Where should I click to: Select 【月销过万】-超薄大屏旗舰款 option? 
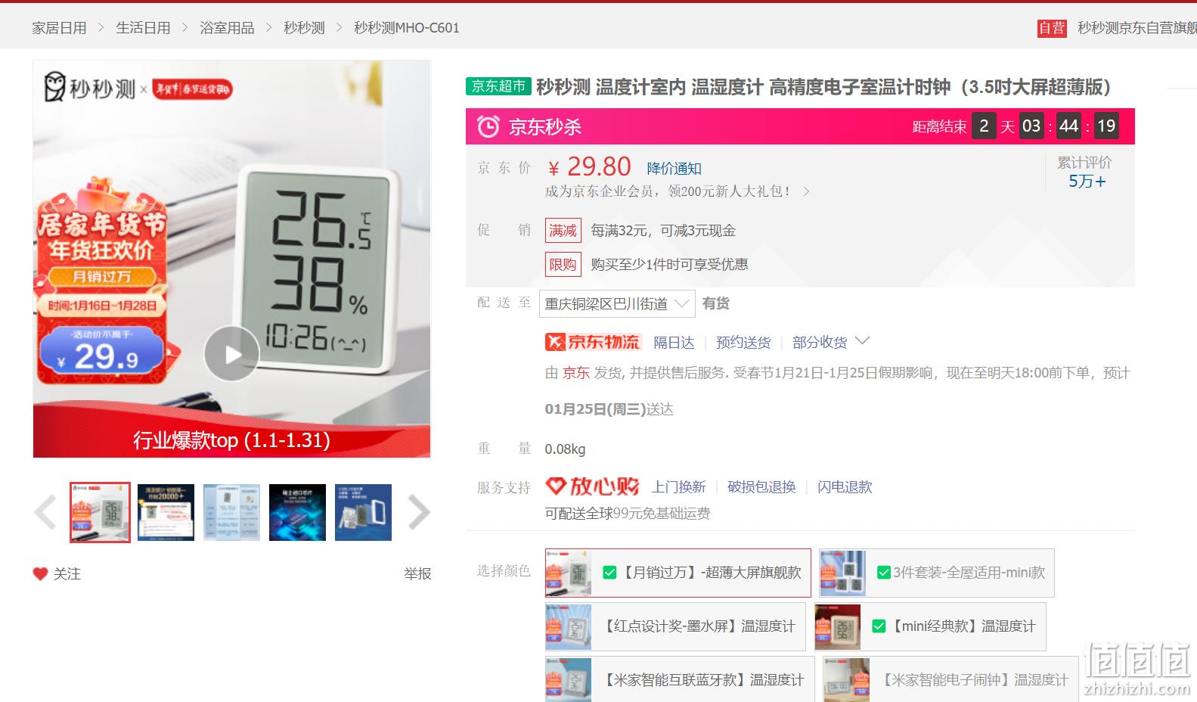678,573
